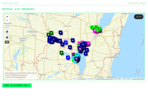The width and height of the screenshot is (148, 111).
Task: Select dark green marker west of Lake Winnebago
Action: 61,53
